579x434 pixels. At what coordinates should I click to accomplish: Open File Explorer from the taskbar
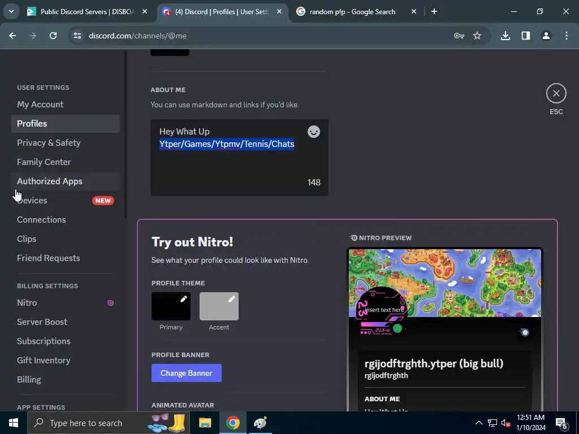pyautogui.click(x=205, y=423)
